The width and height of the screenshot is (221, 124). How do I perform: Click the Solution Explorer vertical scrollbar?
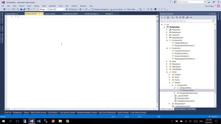215,65
